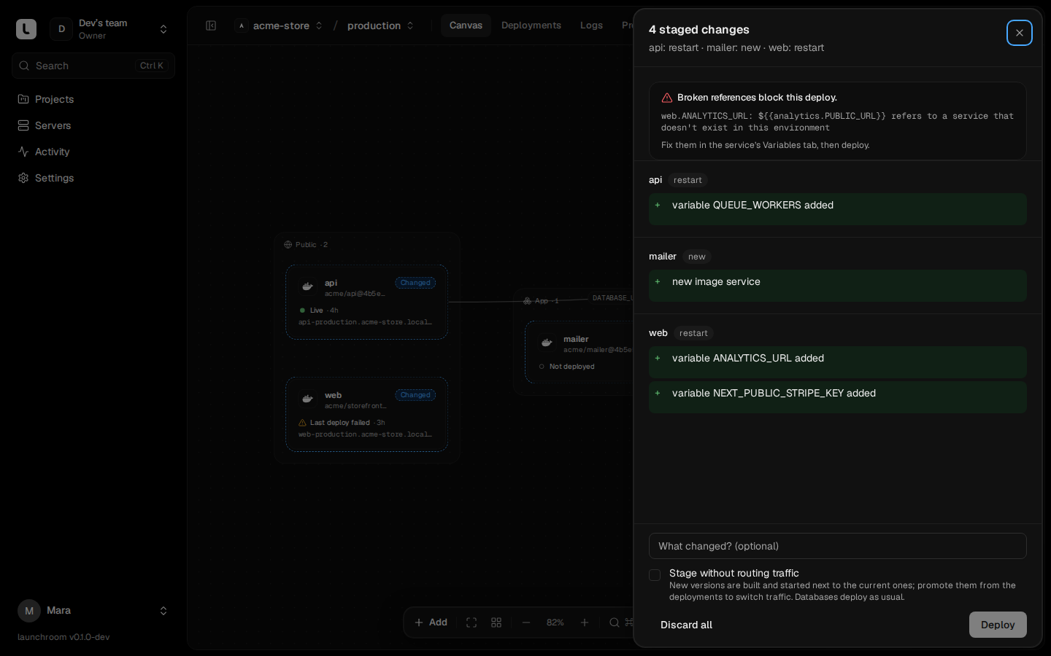Click the Add button on canvas toolbar
The width and height of the screenshot is (1051, 656).
pos(431,622)
